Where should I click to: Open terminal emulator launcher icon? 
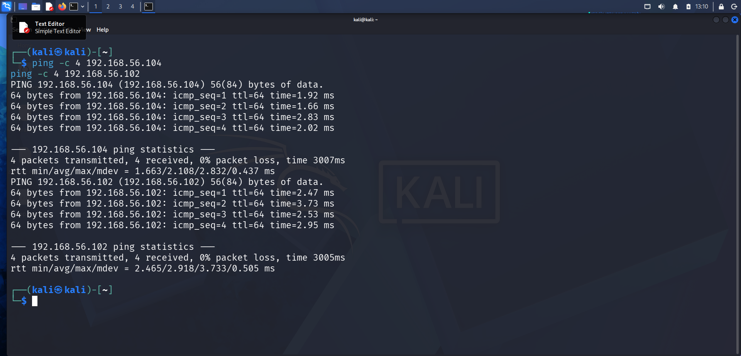tap(73, 7)
